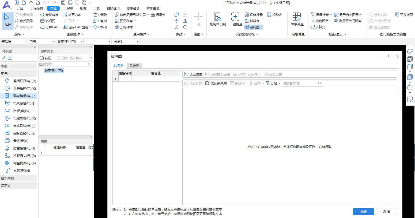415x218 pixels.
Task: Click 属性值 cell in row 1
Action: (156, 79)
